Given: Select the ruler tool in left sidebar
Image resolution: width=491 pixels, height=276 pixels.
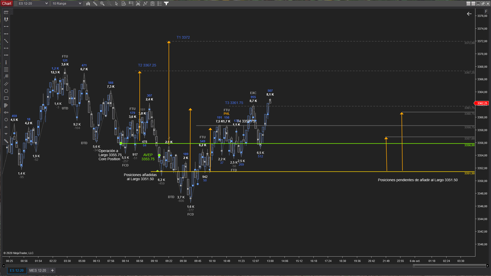Looking at the screenshot, I should 6,12.
